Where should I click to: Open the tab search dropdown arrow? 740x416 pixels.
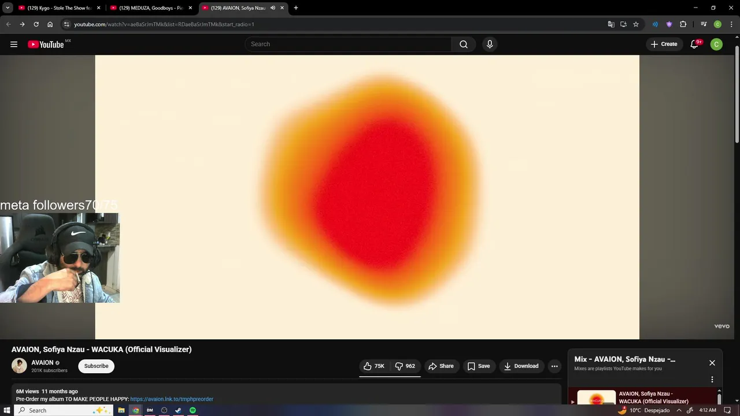coord(8,8)
